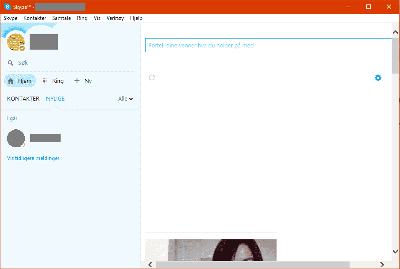Open the Verktøy menu

click(115, 18)
